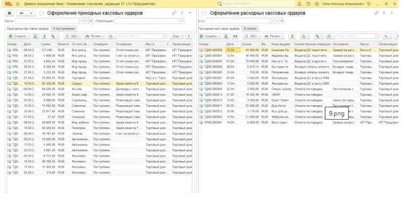Open the Касса item icon in приходных window
403x197 pixels.
click(91, 21)
